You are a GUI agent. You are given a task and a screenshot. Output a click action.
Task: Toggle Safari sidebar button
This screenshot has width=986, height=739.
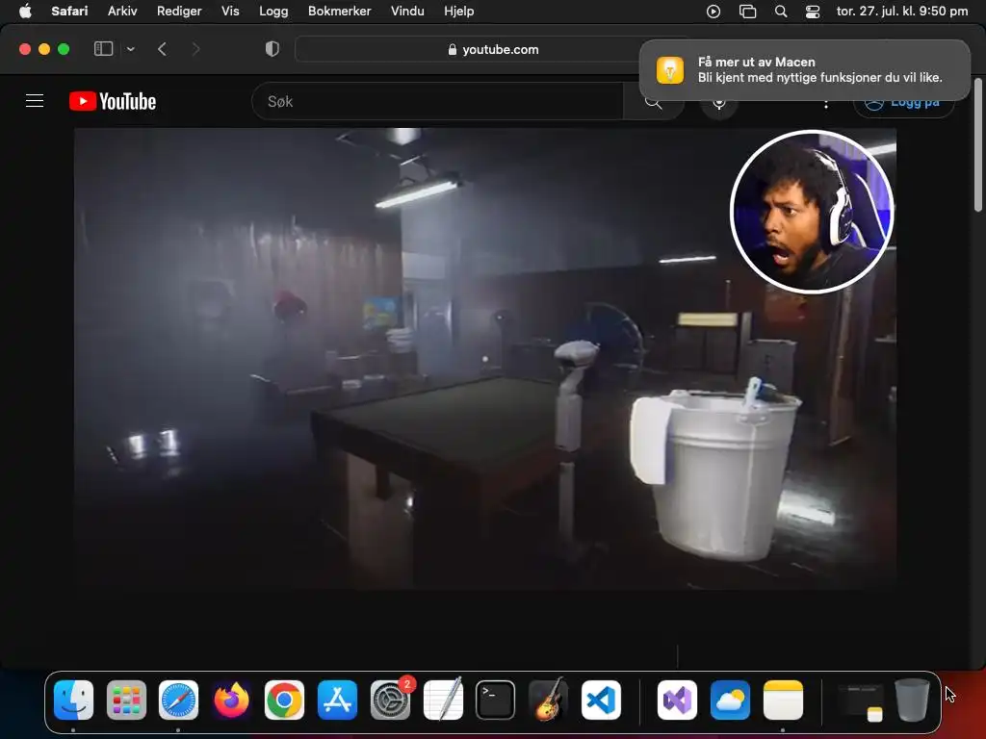(x=103, y=49)
